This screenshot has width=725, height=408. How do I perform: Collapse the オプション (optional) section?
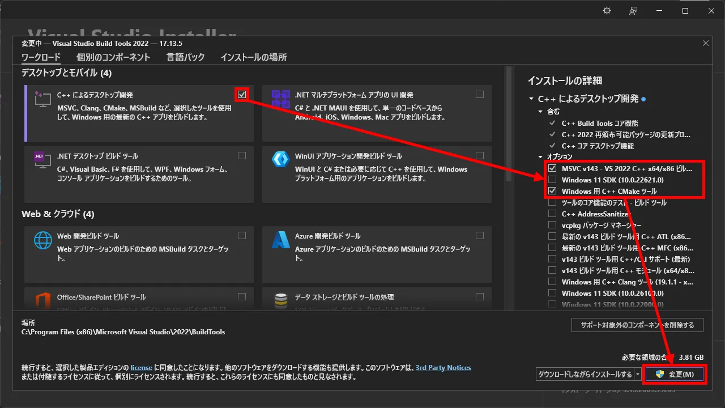(540, 156)
